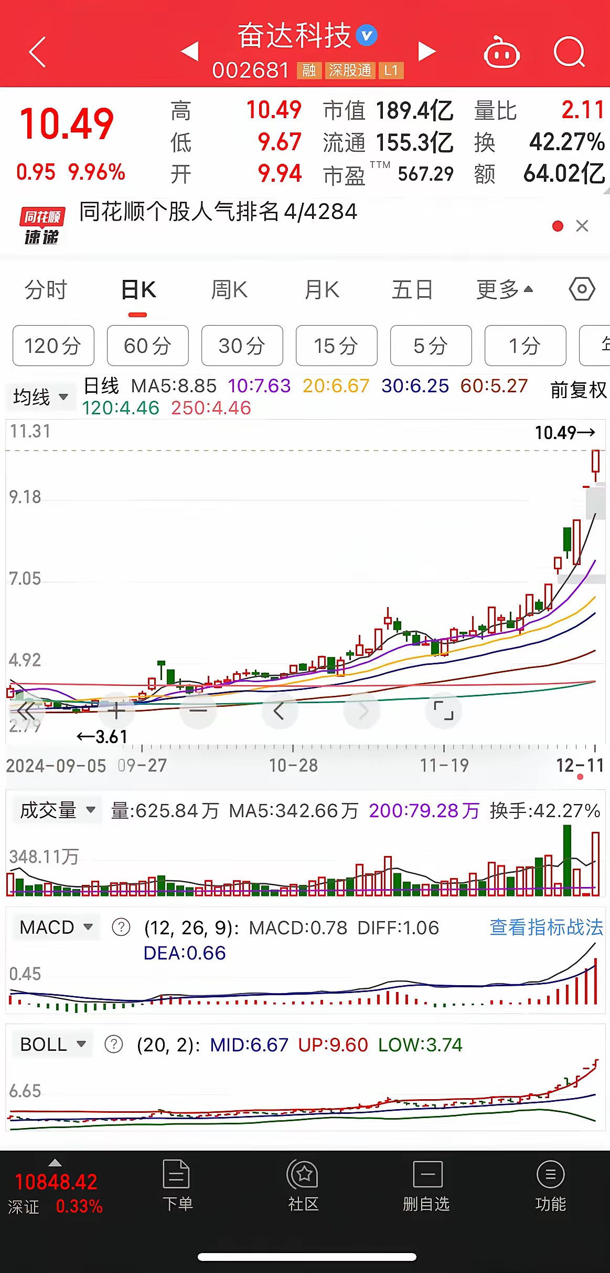
Task: Open 下单 order placement
Action: [x=177, y=1185]
